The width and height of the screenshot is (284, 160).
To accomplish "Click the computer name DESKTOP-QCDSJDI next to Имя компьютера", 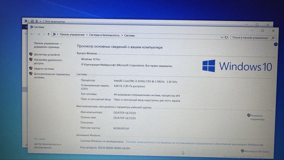I will pos(125,113).
